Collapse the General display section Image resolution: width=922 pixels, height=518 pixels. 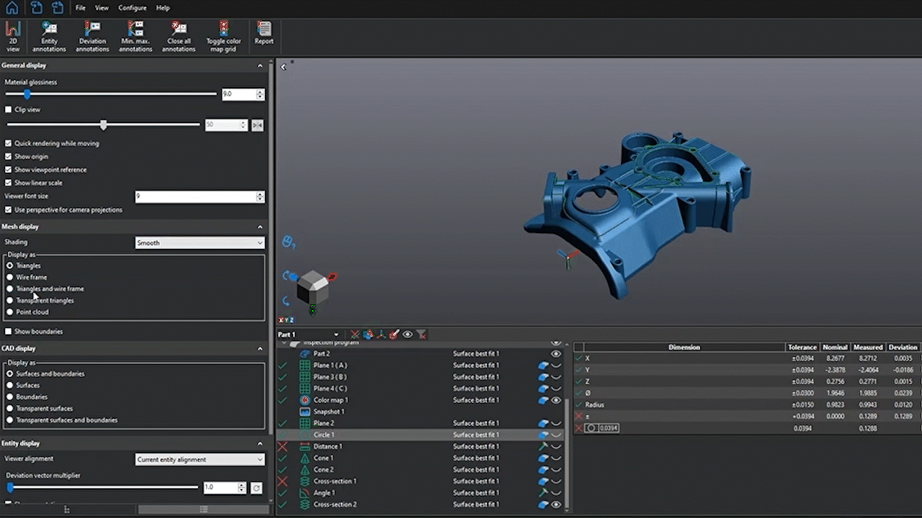(260, 65)
